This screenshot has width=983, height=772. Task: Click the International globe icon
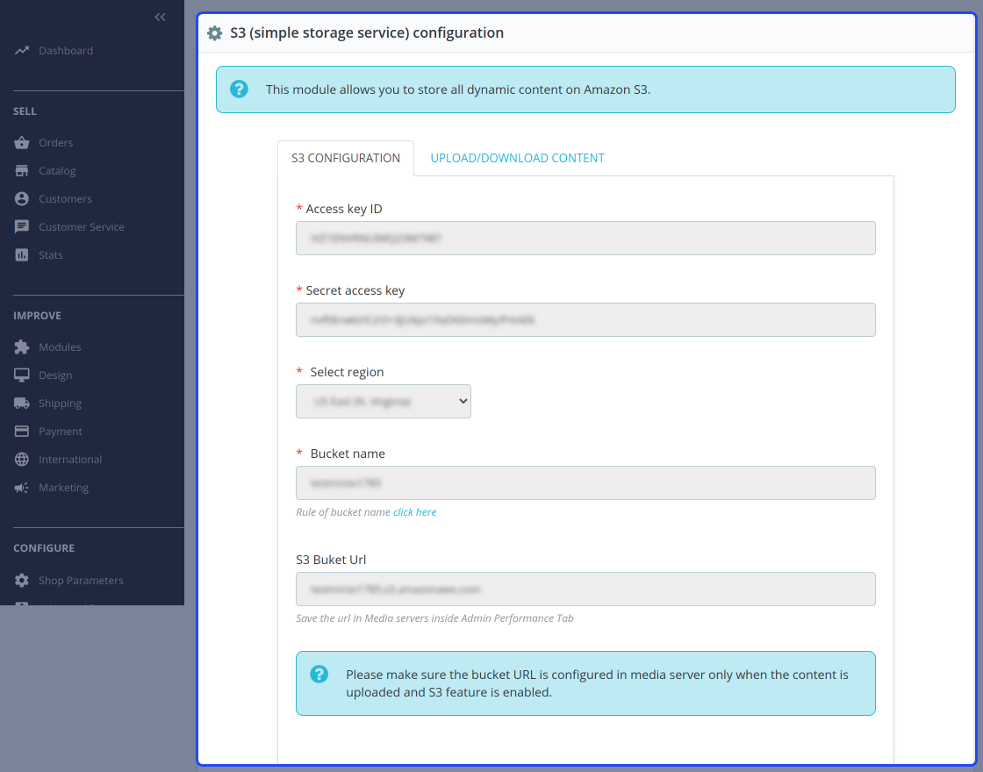pos(22,460)
